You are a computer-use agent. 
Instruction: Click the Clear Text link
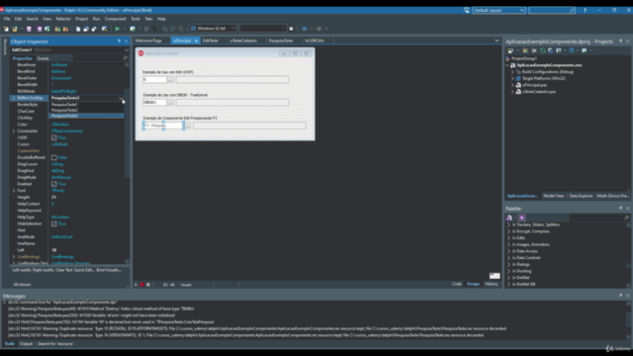pyautogui.click(x=63, y=270)
